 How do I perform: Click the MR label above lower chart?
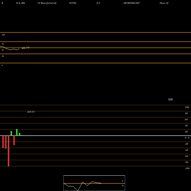(x=170, y=99)
